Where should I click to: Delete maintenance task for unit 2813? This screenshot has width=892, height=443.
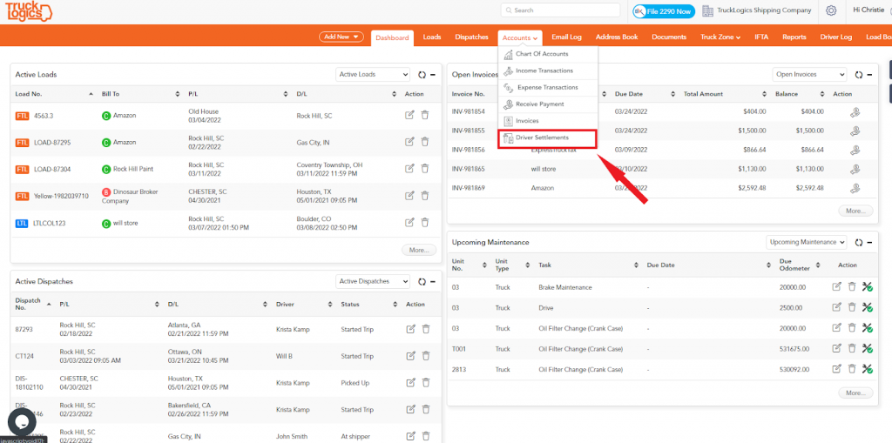[852, 369]
